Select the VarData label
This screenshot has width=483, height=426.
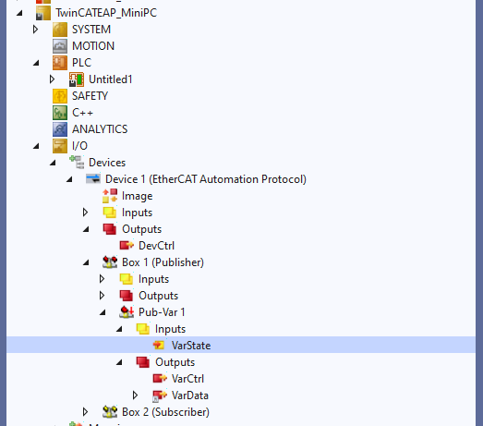(x=189, y=396)
